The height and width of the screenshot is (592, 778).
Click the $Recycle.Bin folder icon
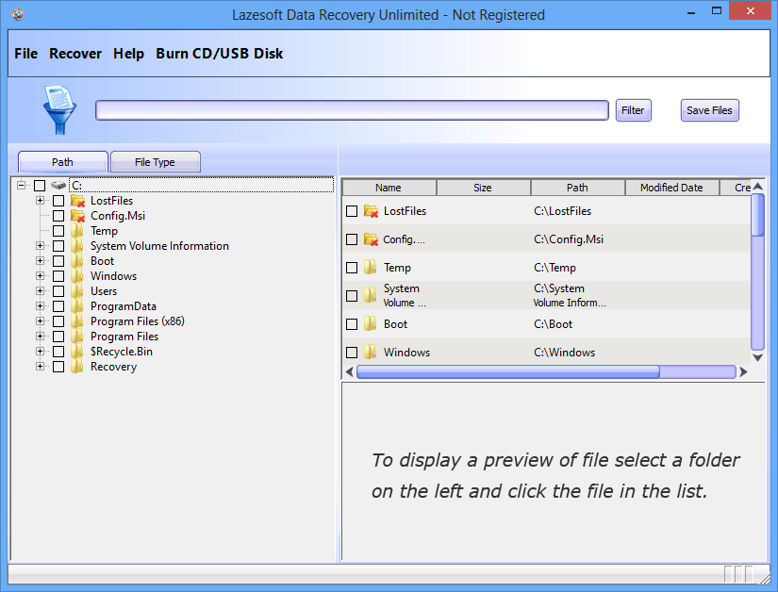point(76,351)
